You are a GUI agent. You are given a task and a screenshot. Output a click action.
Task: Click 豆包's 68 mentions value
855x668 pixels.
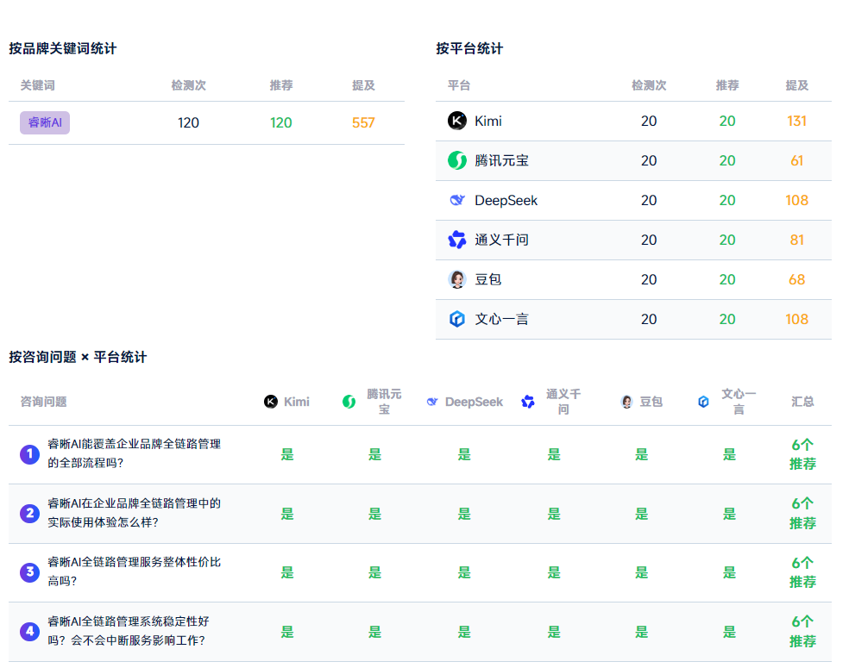(796, 279)
